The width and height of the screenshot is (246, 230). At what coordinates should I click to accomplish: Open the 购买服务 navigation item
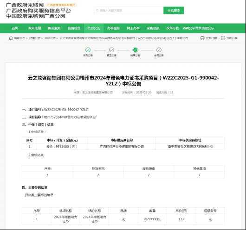click(54, 28)
